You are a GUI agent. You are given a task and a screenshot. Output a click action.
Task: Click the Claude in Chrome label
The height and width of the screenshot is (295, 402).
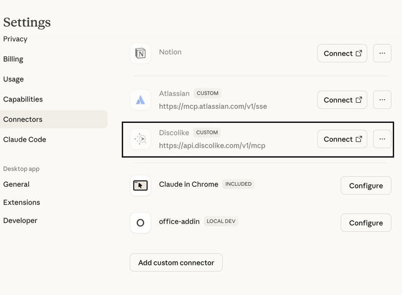(x=189, y=184)
